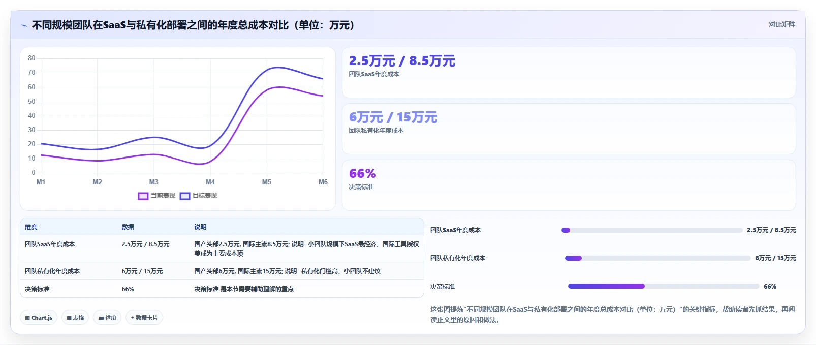The image size is (816, 345).
Task: Click the chart title heading
Action: [193, 25]
